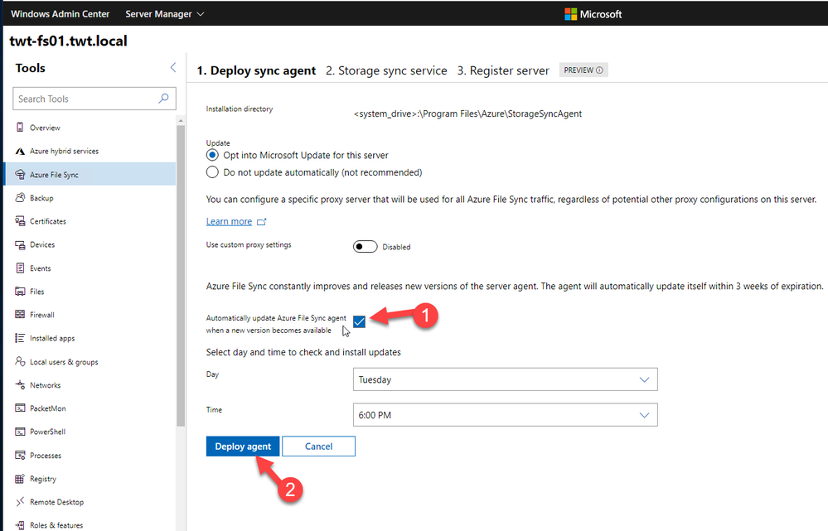The image size is (828, 531).
Task: Click the Deploy agent button
Action: tap(243, 446)
